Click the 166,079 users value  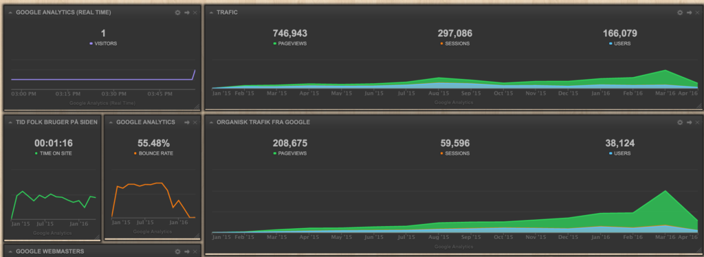[619, 33]
